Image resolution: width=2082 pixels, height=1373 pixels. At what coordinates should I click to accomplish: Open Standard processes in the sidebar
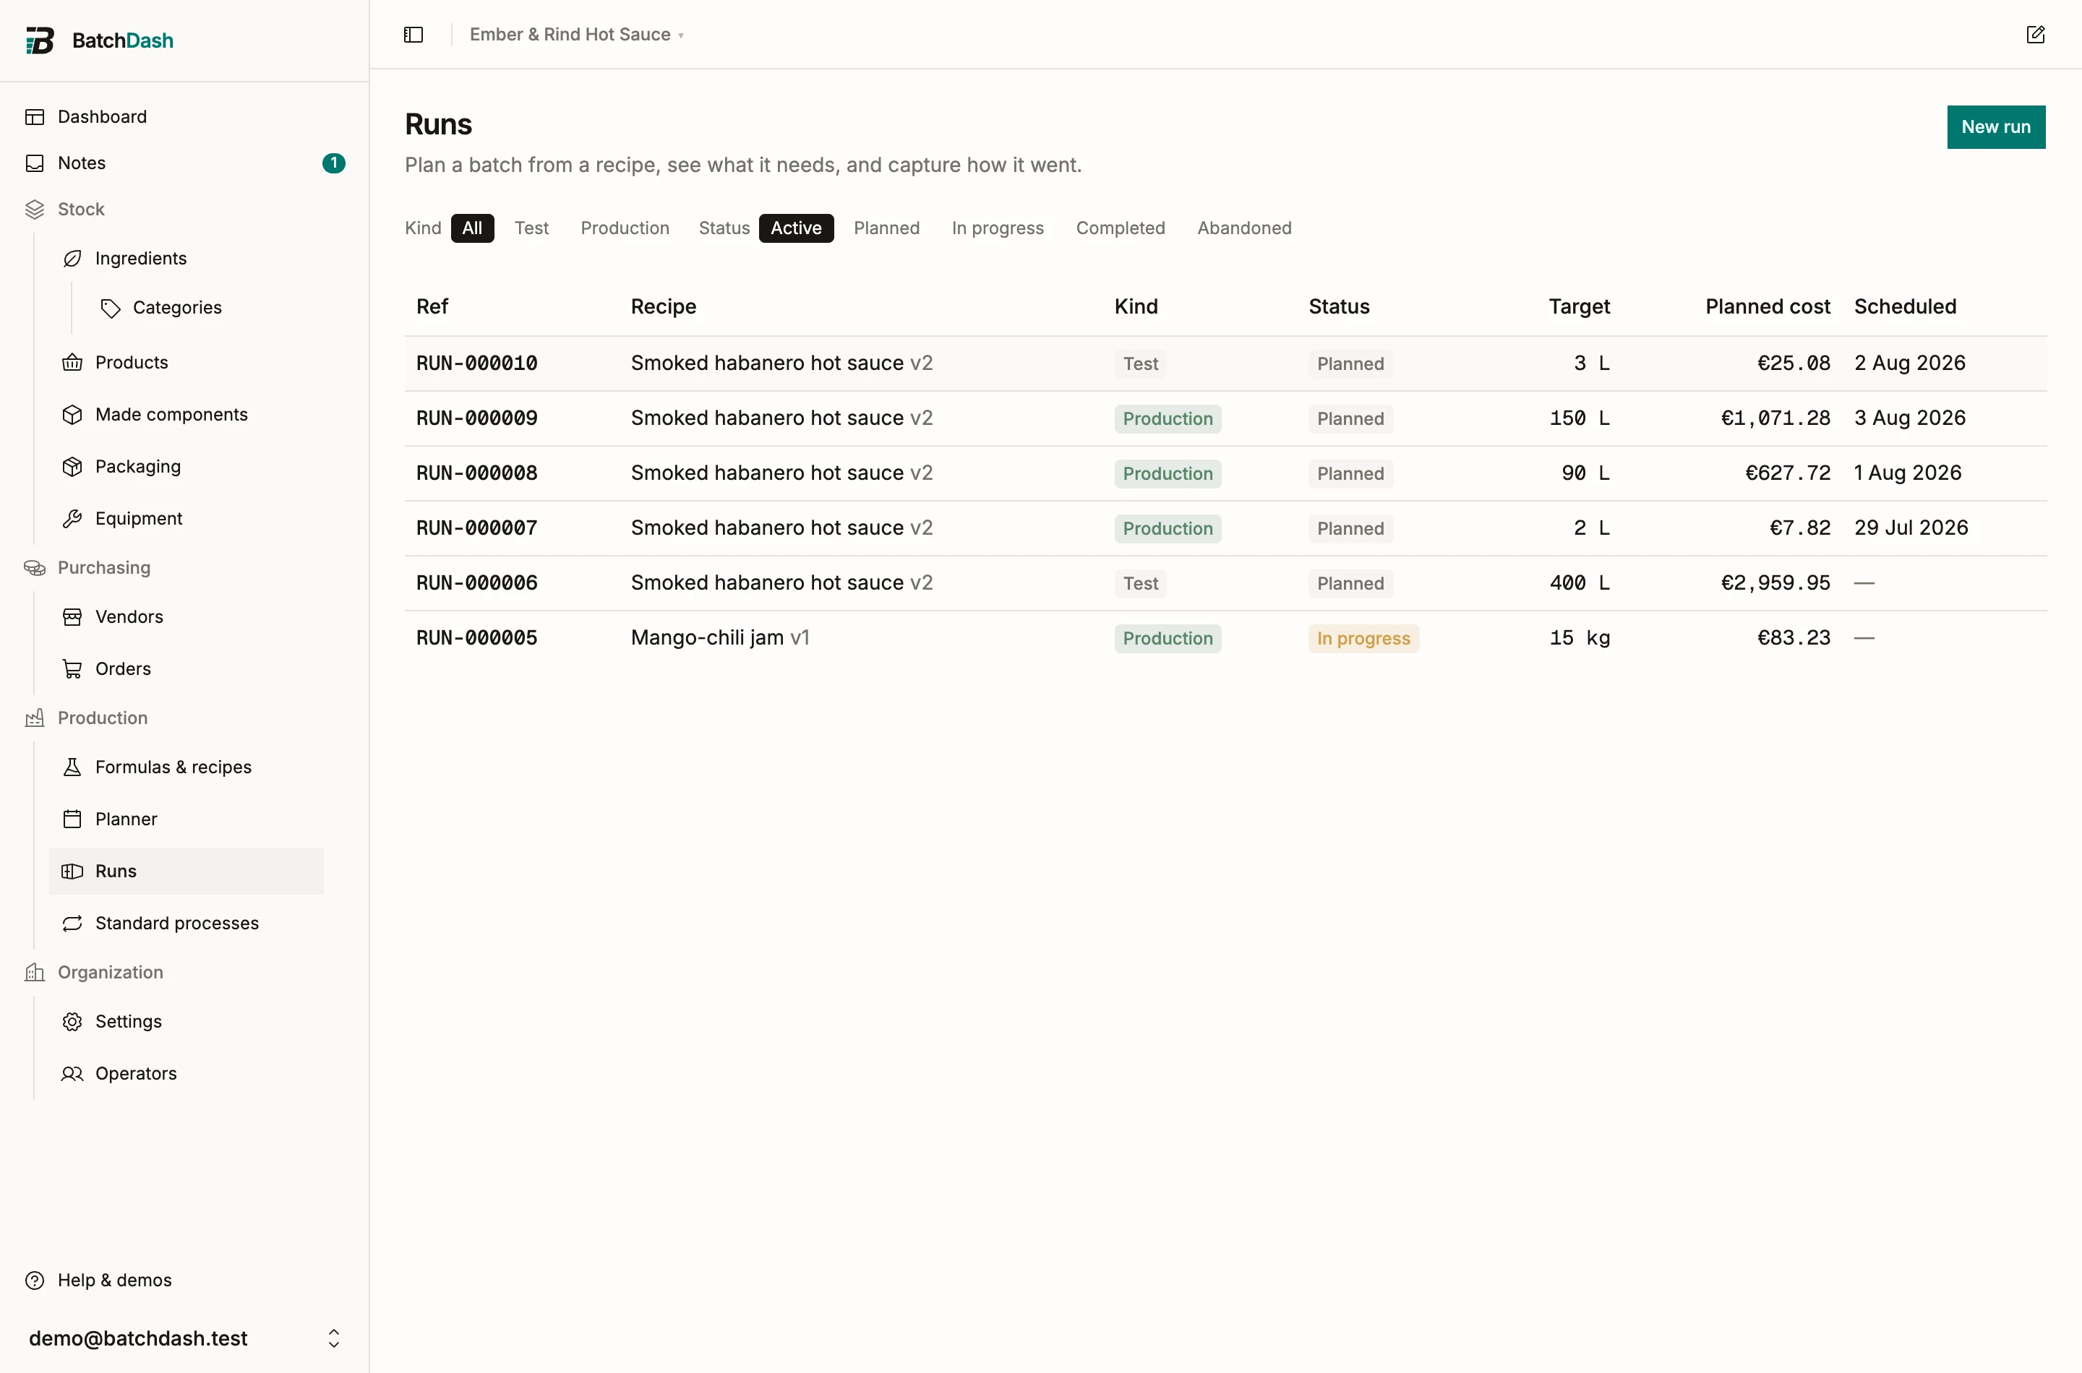[186, 923]
